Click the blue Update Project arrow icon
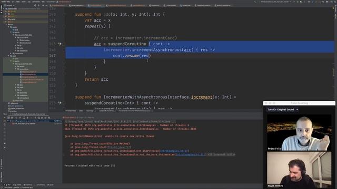This screenshot has height=189, width=337. pos(312,2)
